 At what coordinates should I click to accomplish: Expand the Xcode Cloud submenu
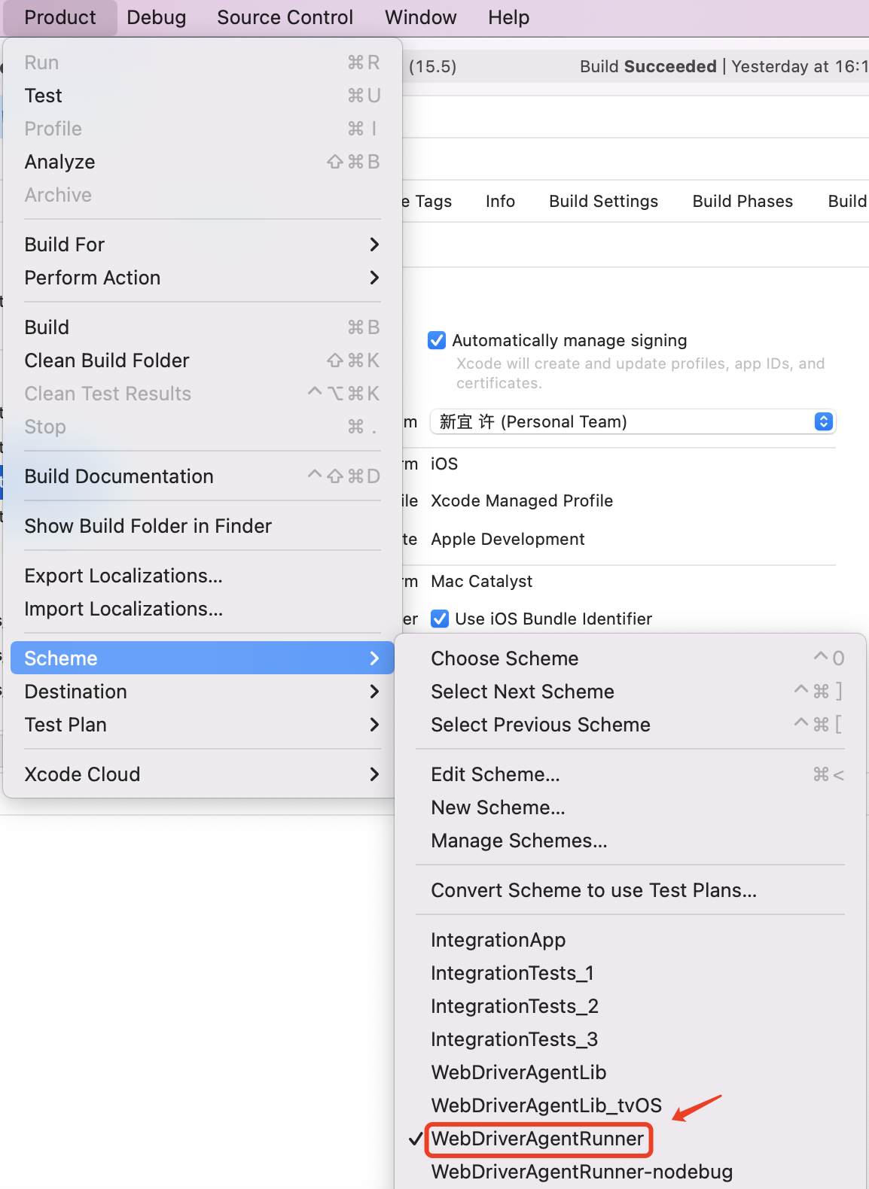(x=203, y=774)
